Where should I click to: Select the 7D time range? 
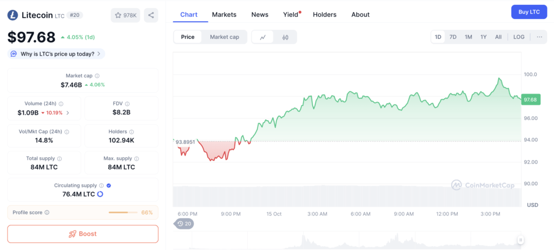pos(453,37)
